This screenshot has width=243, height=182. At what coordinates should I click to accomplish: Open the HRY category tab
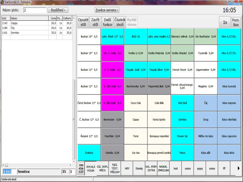pos(127,168)
